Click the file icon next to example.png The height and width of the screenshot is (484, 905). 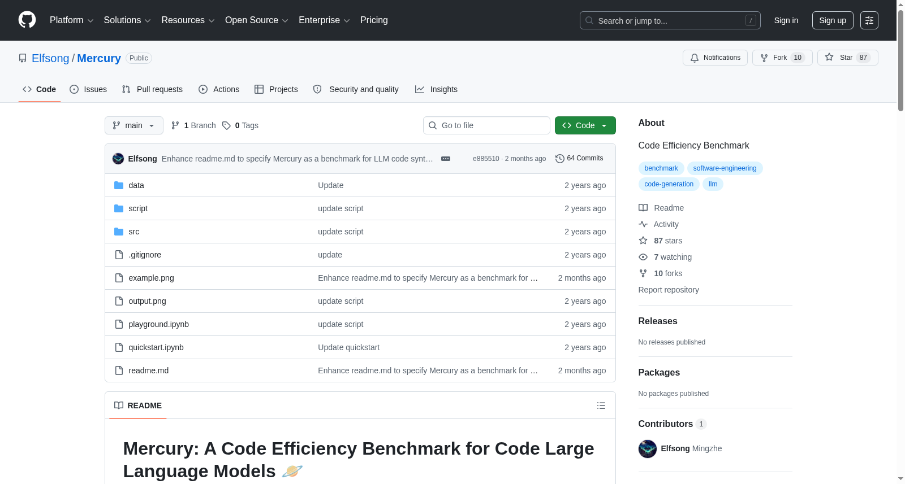(x=119, y=278)
